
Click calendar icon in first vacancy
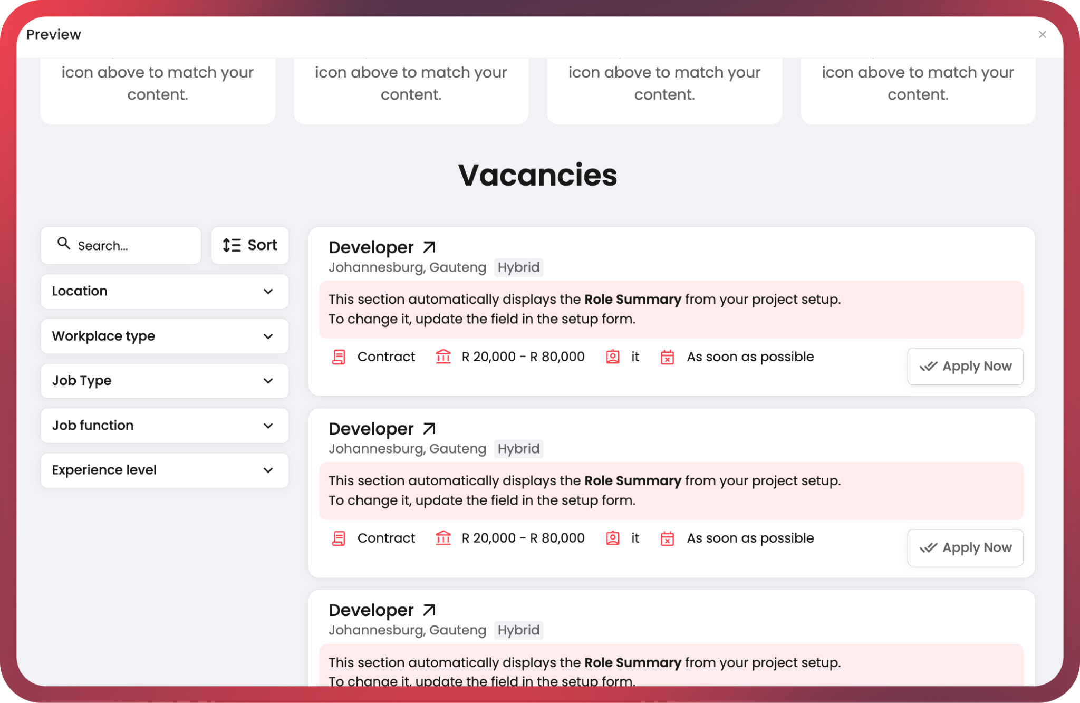tap(668, 357)
